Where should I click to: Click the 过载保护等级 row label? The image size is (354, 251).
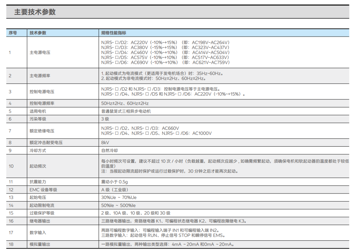tap(42, 213)
